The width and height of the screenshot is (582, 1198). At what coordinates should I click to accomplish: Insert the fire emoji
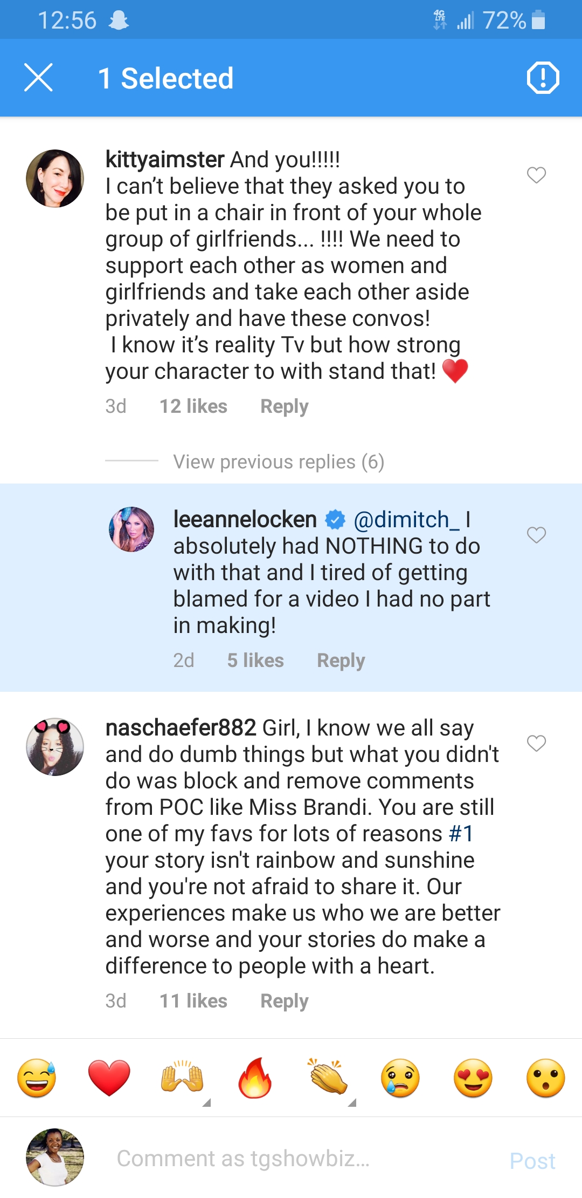(x=255, y=1078)
